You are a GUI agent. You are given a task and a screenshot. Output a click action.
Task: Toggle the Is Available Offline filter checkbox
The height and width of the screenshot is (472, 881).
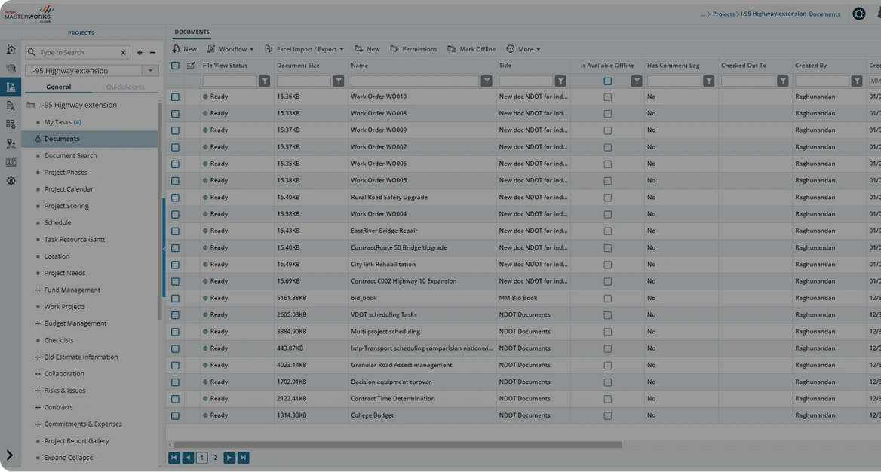[x=607, y=81]
